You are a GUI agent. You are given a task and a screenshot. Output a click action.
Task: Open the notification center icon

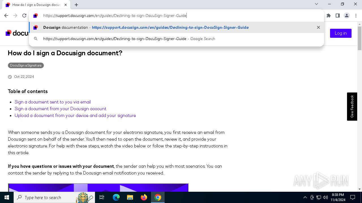click(353, 197)
